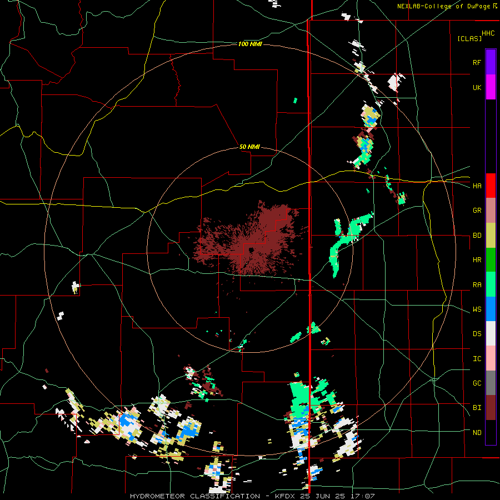Click the GR legend label

click(477, 210)
